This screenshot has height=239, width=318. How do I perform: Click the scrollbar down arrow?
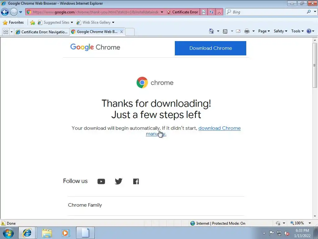[315, 216]
